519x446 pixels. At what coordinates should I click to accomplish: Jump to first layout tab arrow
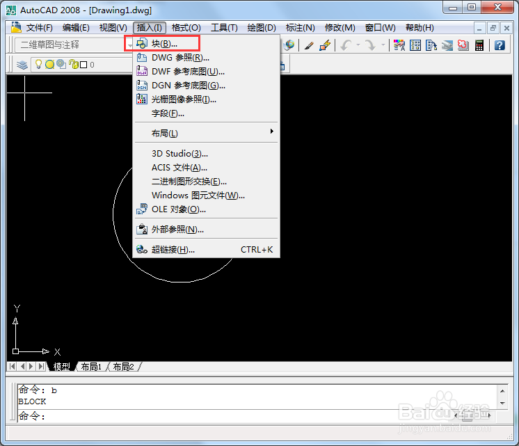coord(13,366)
